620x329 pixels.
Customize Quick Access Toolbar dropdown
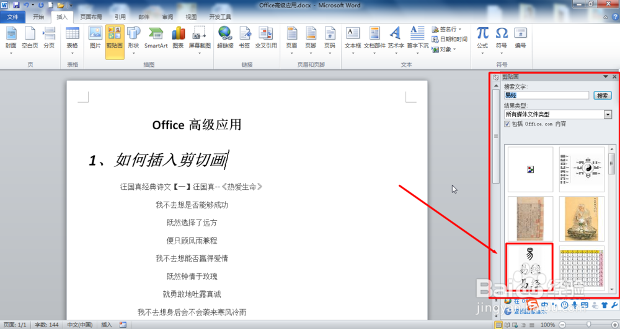click(71, 5)
